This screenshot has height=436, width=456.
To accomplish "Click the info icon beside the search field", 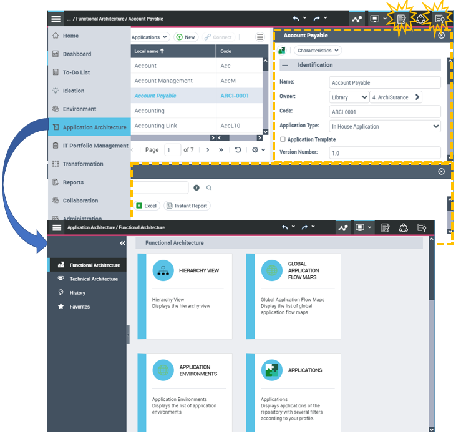I will coord(196,187).
